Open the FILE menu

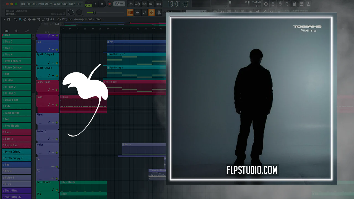click(x=23, y=4)
